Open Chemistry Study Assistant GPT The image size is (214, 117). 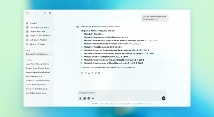(x=39, y=28)
